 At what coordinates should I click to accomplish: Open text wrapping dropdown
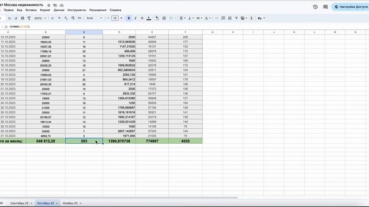199,18
